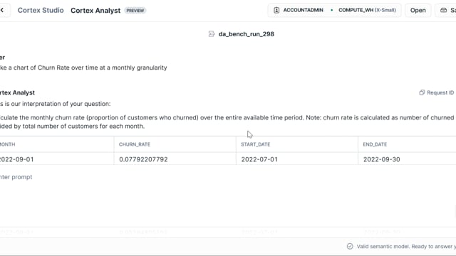Select the 2022-07-01 start date cell
This screenshot has height=256, width=456.
pyautogui.click(x=297, y=159)
